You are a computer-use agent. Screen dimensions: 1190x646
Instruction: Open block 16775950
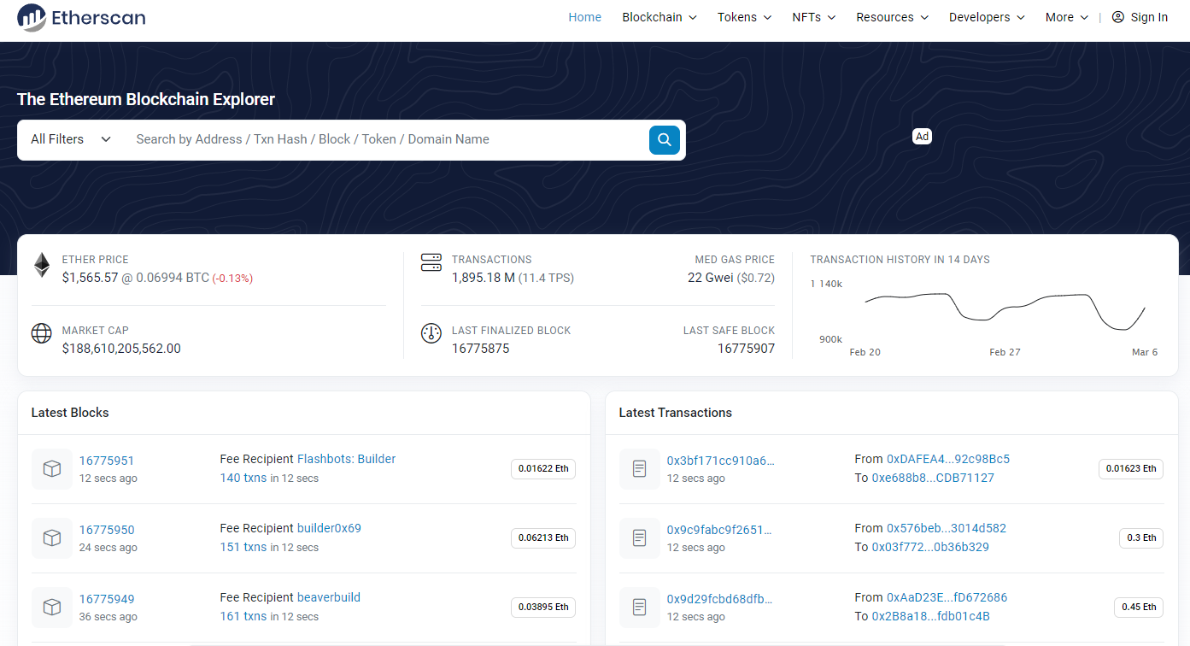click(x=107, y=530)
